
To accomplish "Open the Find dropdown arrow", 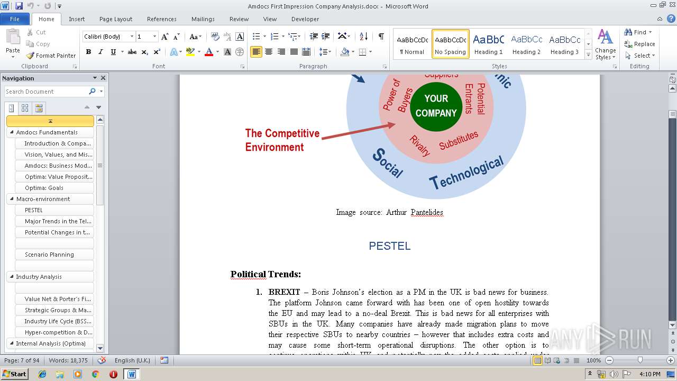I will (x=651, y=32).
